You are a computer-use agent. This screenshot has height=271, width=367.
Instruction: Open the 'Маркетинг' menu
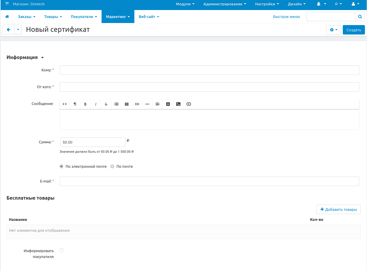pyautogui.click(x=118, y=17)
